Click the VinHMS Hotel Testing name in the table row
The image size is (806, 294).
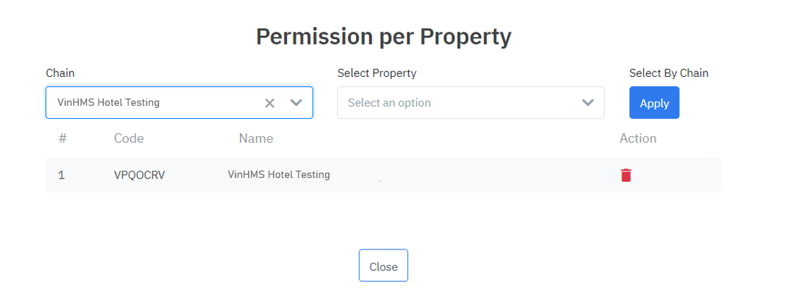279,175
